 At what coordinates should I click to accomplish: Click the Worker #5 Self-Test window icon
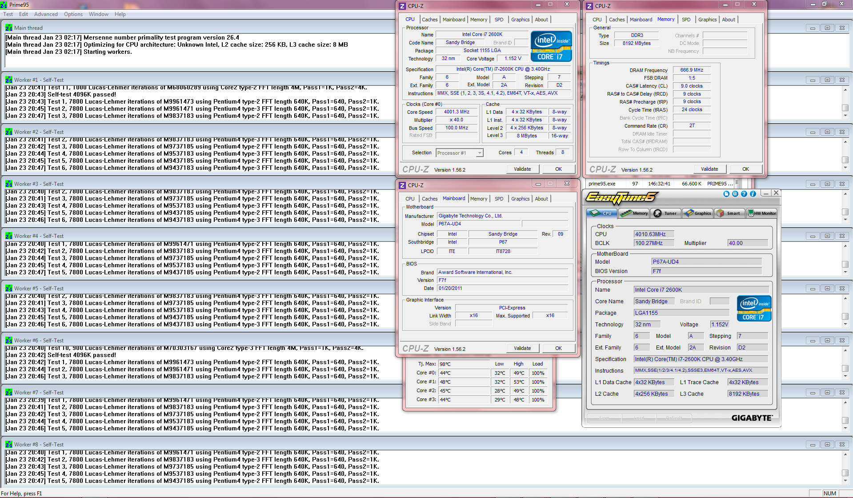[9, 288]
